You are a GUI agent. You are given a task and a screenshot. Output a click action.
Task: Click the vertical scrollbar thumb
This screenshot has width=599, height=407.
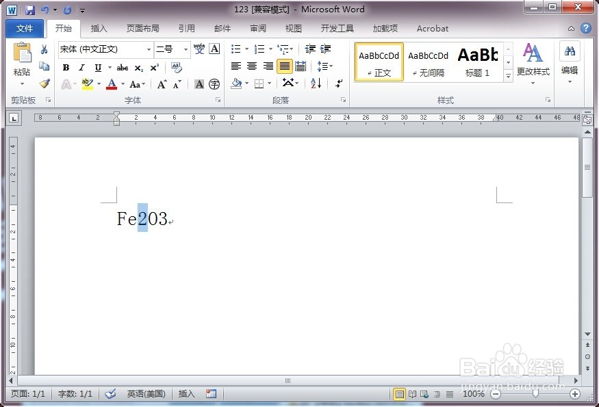pyautogui.click(x=587, y=168)
